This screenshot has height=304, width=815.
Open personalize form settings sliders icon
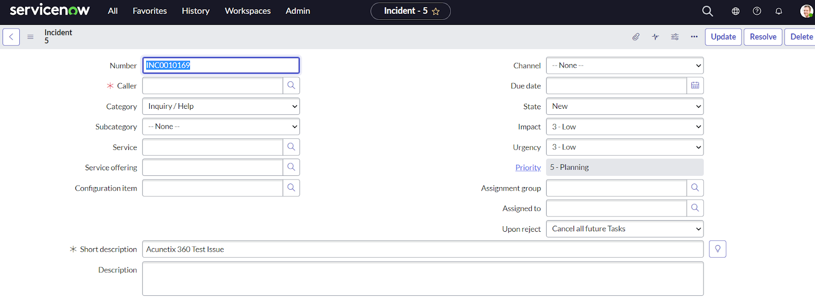675,37
